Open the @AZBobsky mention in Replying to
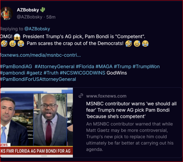Screen dimensions: 183x162 click(x=37, y=29)
